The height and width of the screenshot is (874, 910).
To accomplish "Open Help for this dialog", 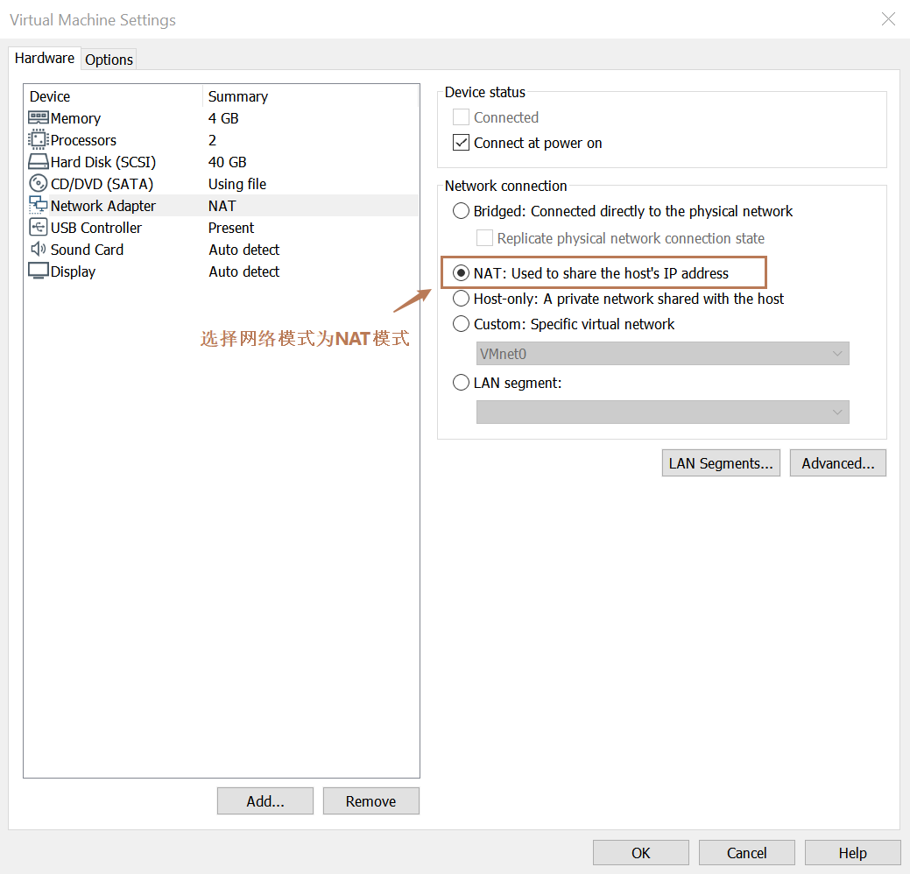I will point(852,852).
